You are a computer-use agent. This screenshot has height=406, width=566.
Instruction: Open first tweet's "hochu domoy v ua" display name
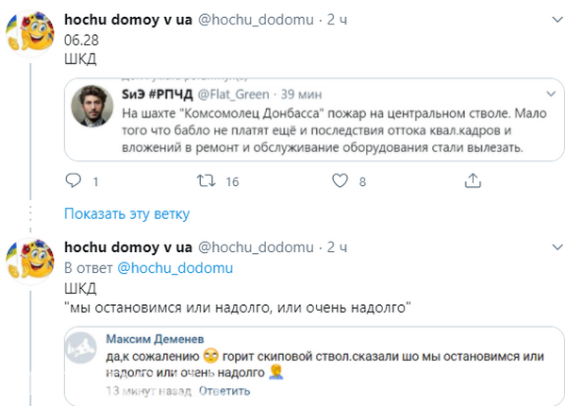click(126, 19)
